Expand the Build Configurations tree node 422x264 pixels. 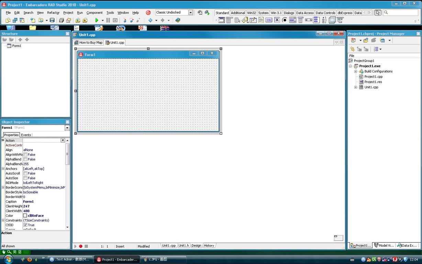(356, 71)
